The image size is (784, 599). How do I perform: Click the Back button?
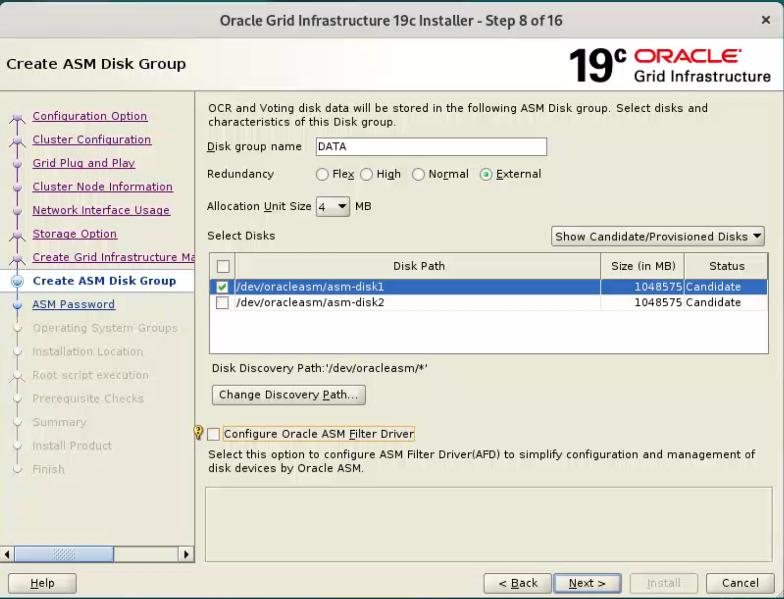[x=517, y=583]
